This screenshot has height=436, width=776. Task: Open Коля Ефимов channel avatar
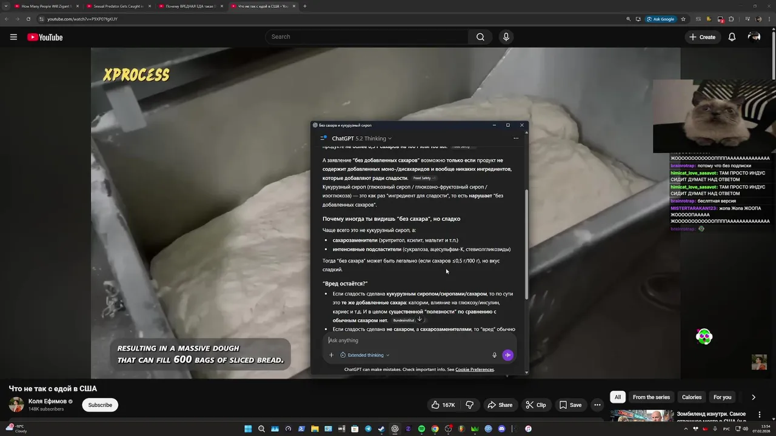coord(16,405)
